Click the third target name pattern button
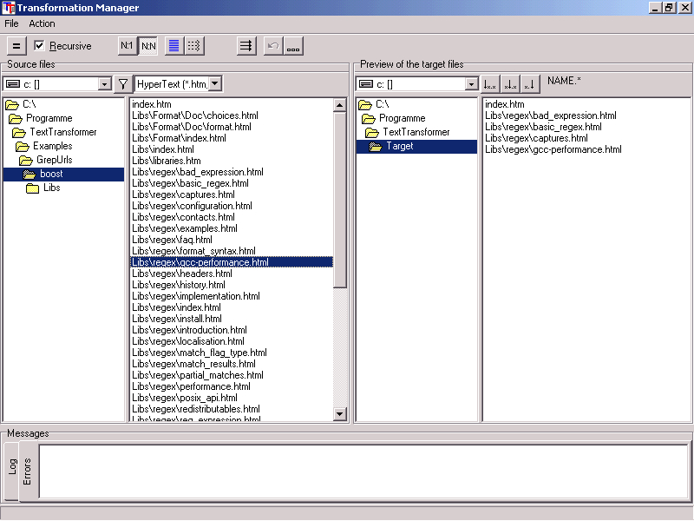The height and width of the screenshot is (521, 694). tap(530, 84)
